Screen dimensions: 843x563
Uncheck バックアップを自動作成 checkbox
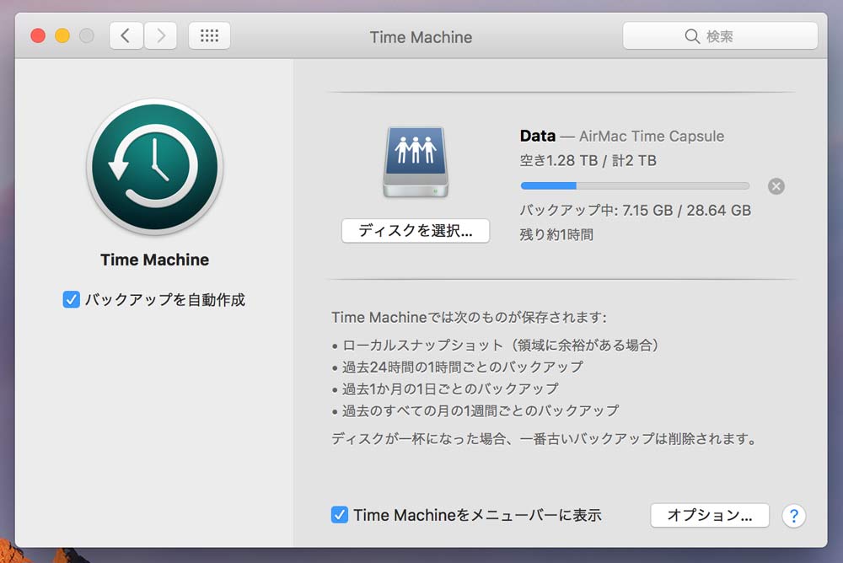click(x=71, y=299)
